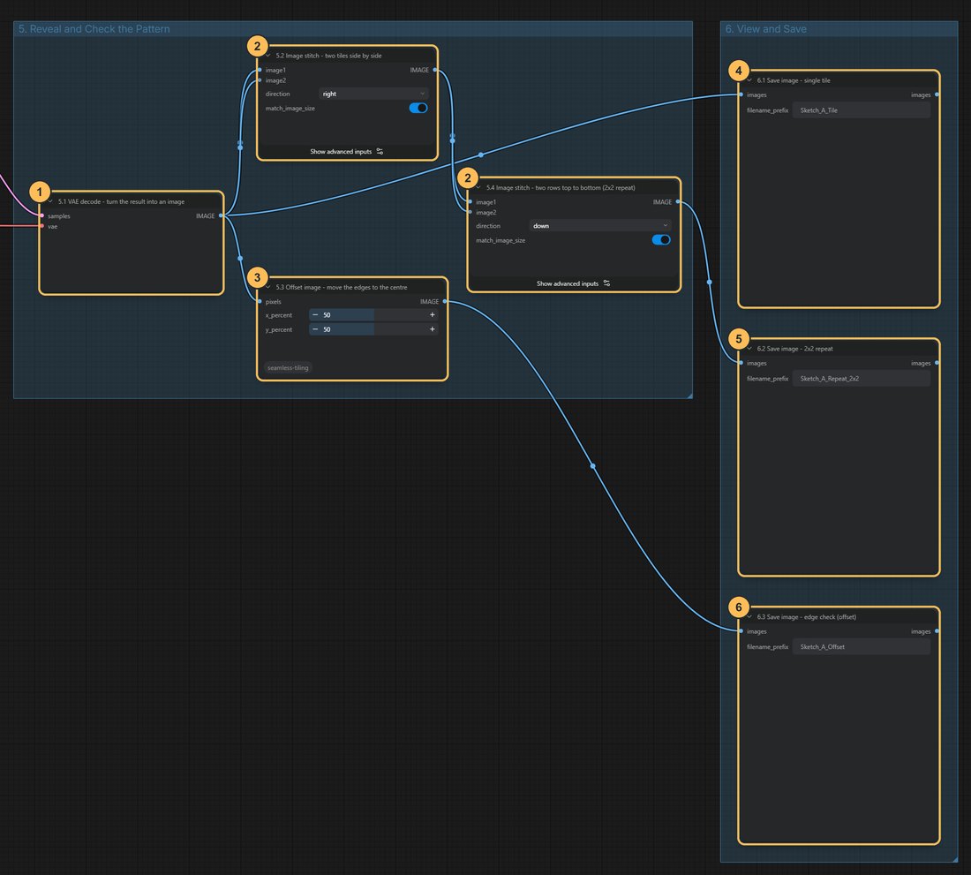Click the samples input port on VAE decode
Screen dimensions: 971x875
point(42,215)
